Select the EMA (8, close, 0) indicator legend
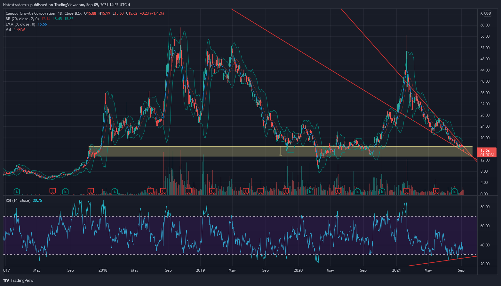The height and width of the screenshot is (286, 501). [x=20, y=24]
